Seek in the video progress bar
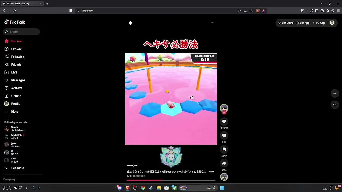Image resolution: width=342 pixels, height=192 pixels. [x=171, y=180]
